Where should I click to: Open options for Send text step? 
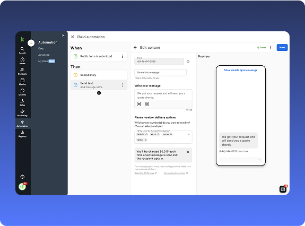123,85
